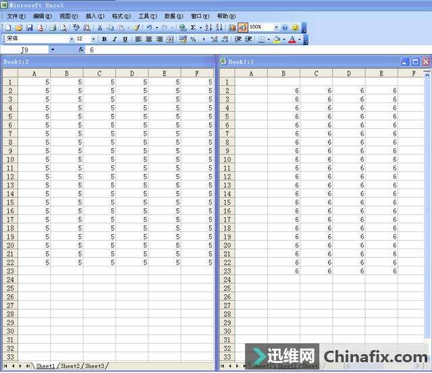Screen dimensions: 432x373
Task: Open the Zoom 100% dropdown
Action: coord(276,27)
